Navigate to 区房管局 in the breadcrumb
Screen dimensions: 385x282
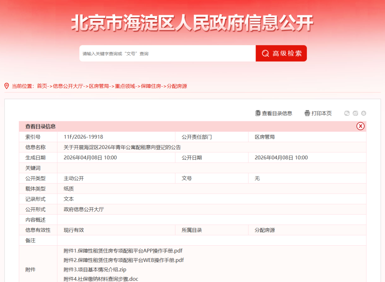99,86
